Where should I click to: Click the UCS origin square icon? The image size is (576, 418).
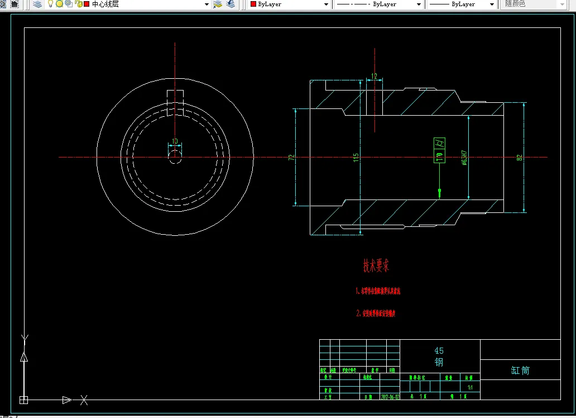click(x=23, y=400)
